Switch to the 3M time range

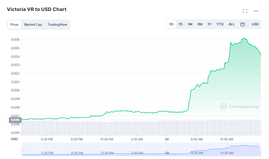(x=200, y=24)
